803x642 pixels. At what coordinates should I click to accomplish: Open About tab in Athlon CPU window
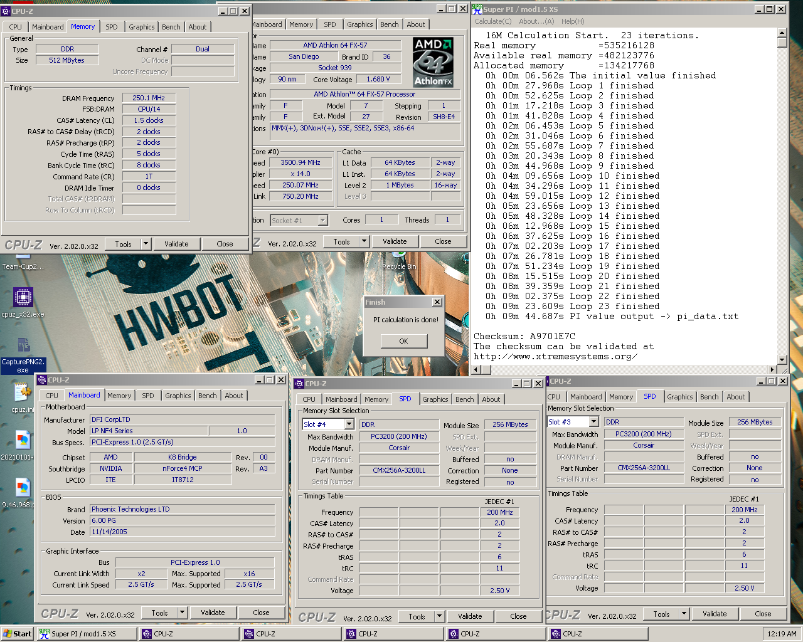[415, 24]
